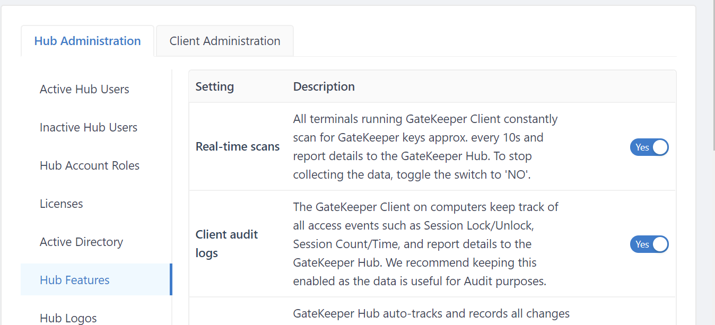Disable the Real-time scans toggle

click(649, 147)
